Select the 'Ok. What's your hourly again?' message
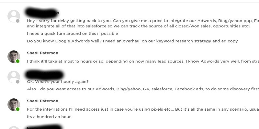Viewport: 259px width, 129px height. click(x=58, y=81)
